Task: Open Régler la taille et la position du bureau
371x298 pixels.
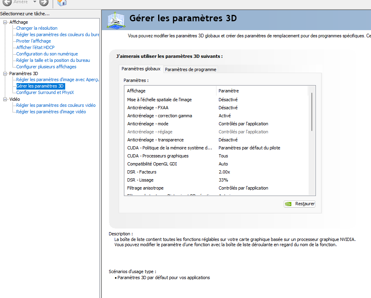Action: click(x=53, y=60)
